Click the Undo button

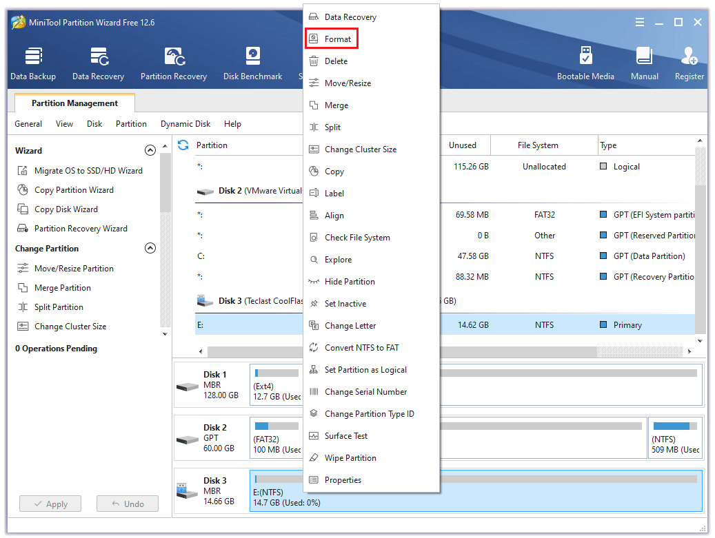128,504
